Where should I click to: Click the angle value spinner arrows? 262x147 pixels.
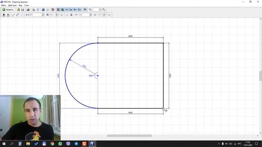(x=56, y=15)
